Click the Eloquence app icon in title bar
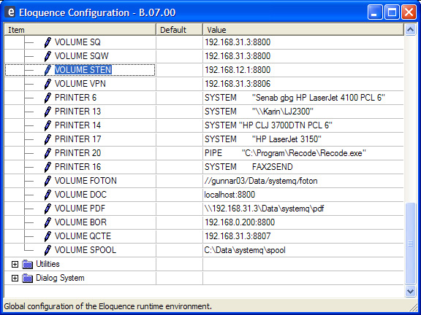Screen dimensions: 421x315 click(x=10, y=12)
